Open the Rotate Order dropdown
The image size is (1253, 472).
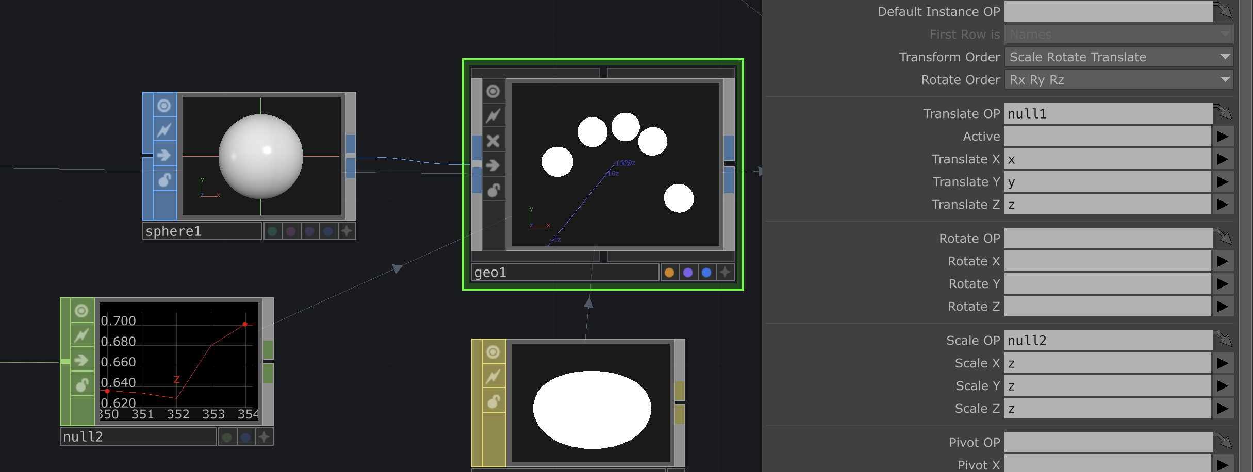[1119, 79]
